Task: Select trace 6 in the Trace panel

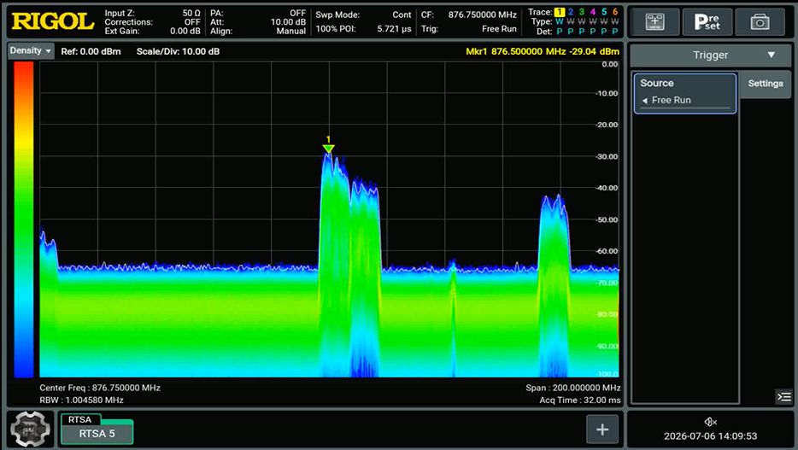Action: pyautogui.click(x=615, y=12)
